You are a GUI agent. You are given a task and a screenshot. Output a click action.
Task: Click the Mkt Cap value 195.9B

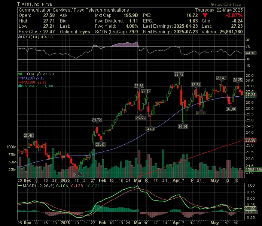tap(131, 15)
